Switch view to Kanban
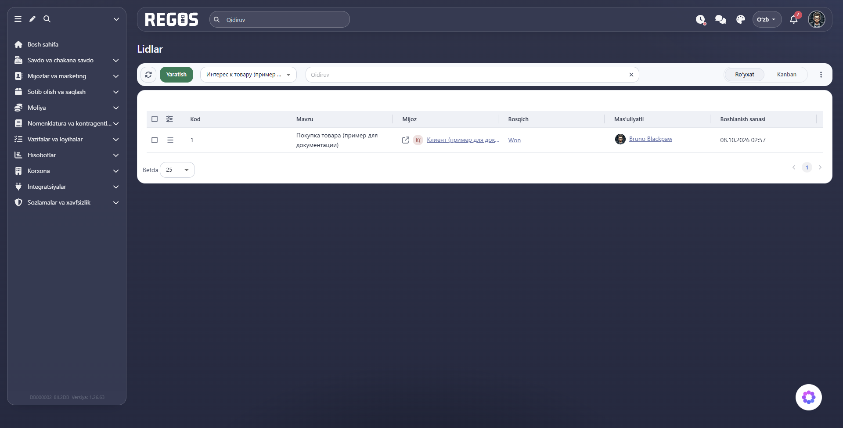 click(x=786, y=75)
